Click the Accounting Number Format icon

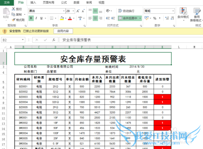tap(147, 18)
